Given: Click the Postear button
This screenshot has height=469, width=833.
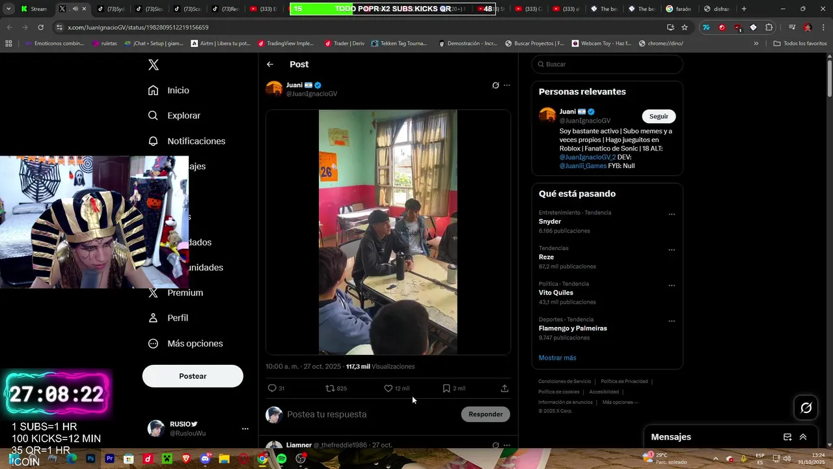Looking at the screenshot, I should [x=193, y=376].
